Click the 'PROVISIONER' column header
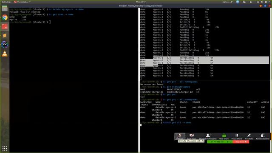This screenshot has height=153, width=272. (174, 89)
